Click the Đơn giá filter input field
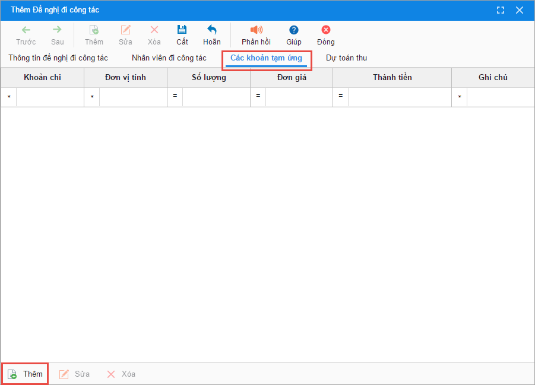The image size is (535, 385). (299, 97)
